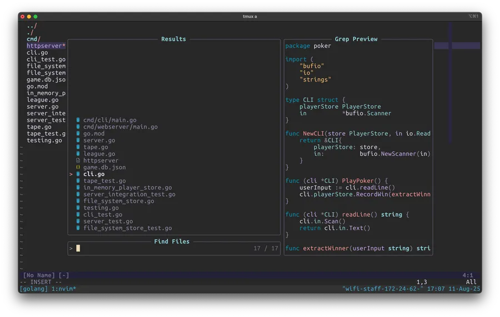This screenshot has height=317, width=500.
Task: Choose testing.go in Results list
Action: [x=101, y=208]
